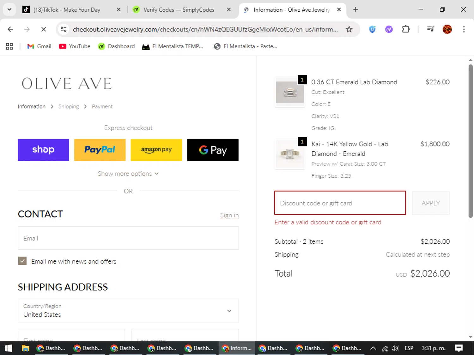Expand Show more options
Image resolution: width=474 pixels, height=355 pixels.
128,174
